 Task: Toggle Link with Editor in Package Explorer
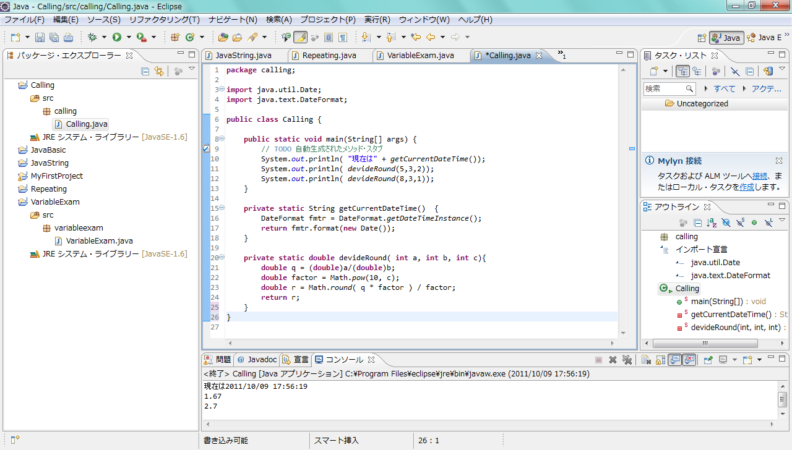(159, 71)
